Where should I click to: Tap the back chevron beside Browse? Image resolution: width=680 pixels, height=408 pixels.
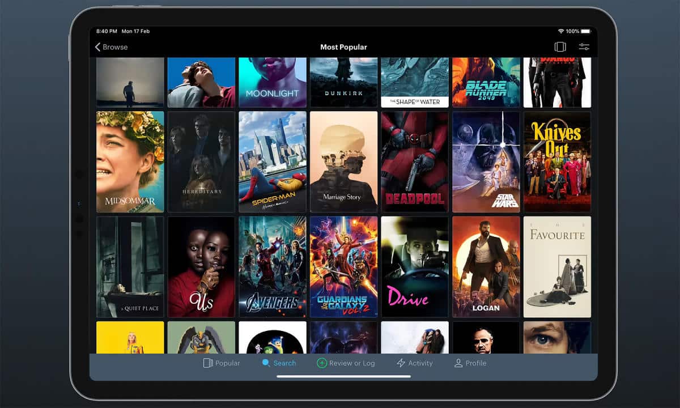[x=97, y=47]
